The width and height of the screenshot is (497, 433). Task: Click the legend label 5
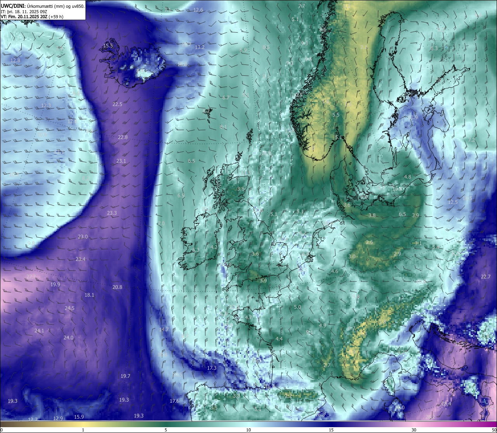[x=166, y=430]
